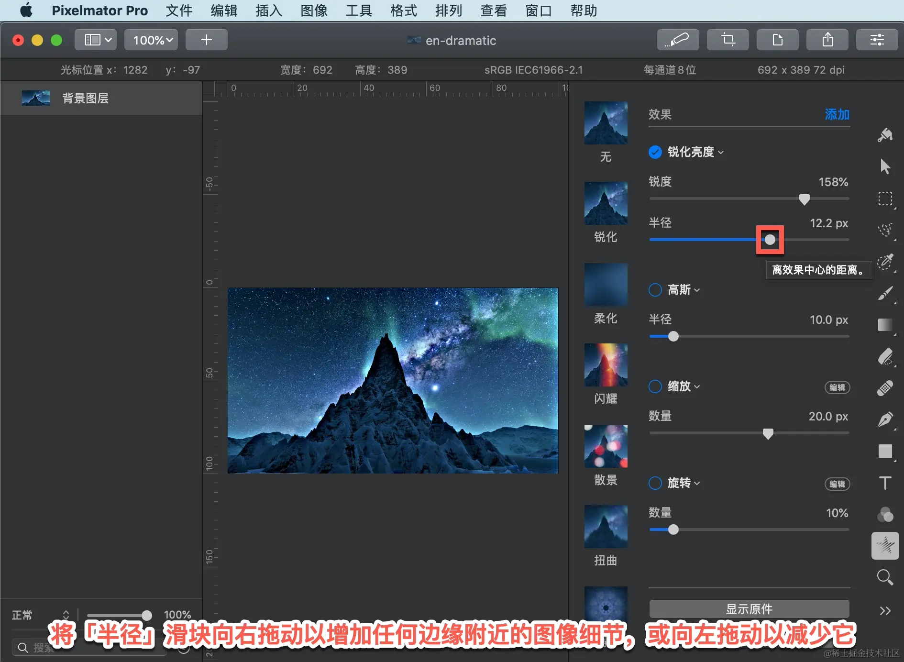Click the document page icon in toolbar
Viewport: 904px width, 662px height.
click(x=778, y=40)
